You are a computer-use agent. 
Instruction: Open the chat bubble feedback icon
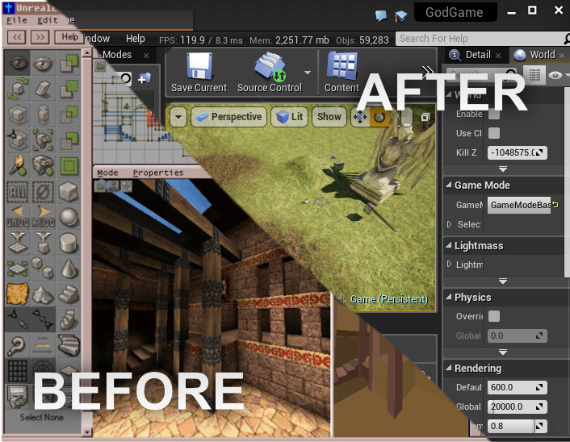(x=380, y=15)
